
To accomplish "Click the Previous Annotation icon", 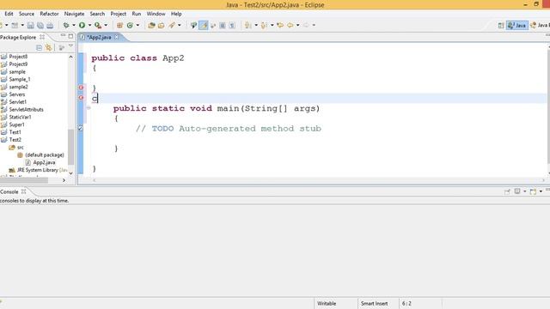I will 264,25.
